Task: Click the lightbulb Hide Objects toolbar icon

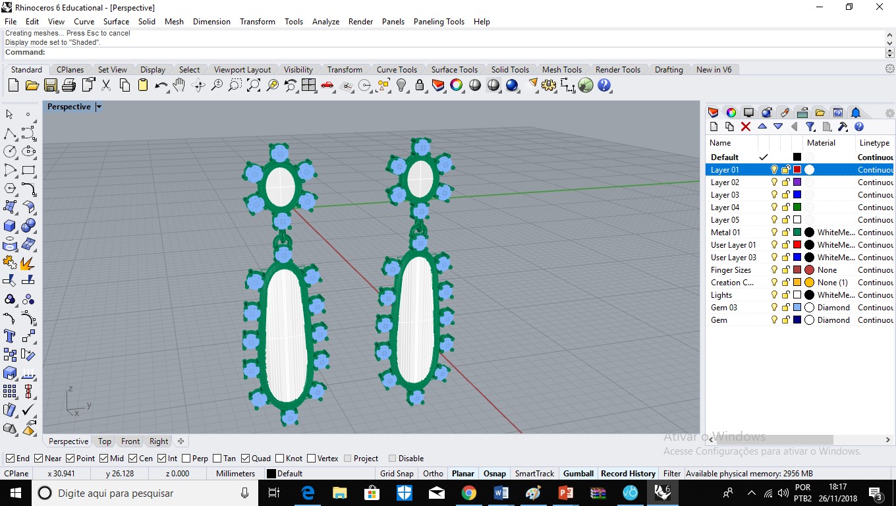Action: [x=401, y=85]
